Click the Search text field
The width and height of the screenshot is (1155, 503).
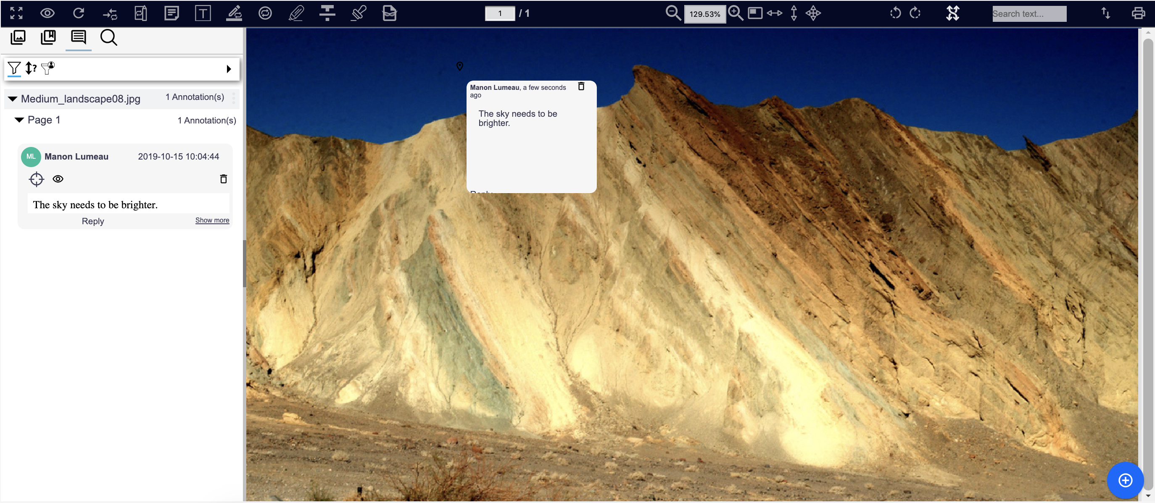pyautogui.click(x=1029, y=14)
